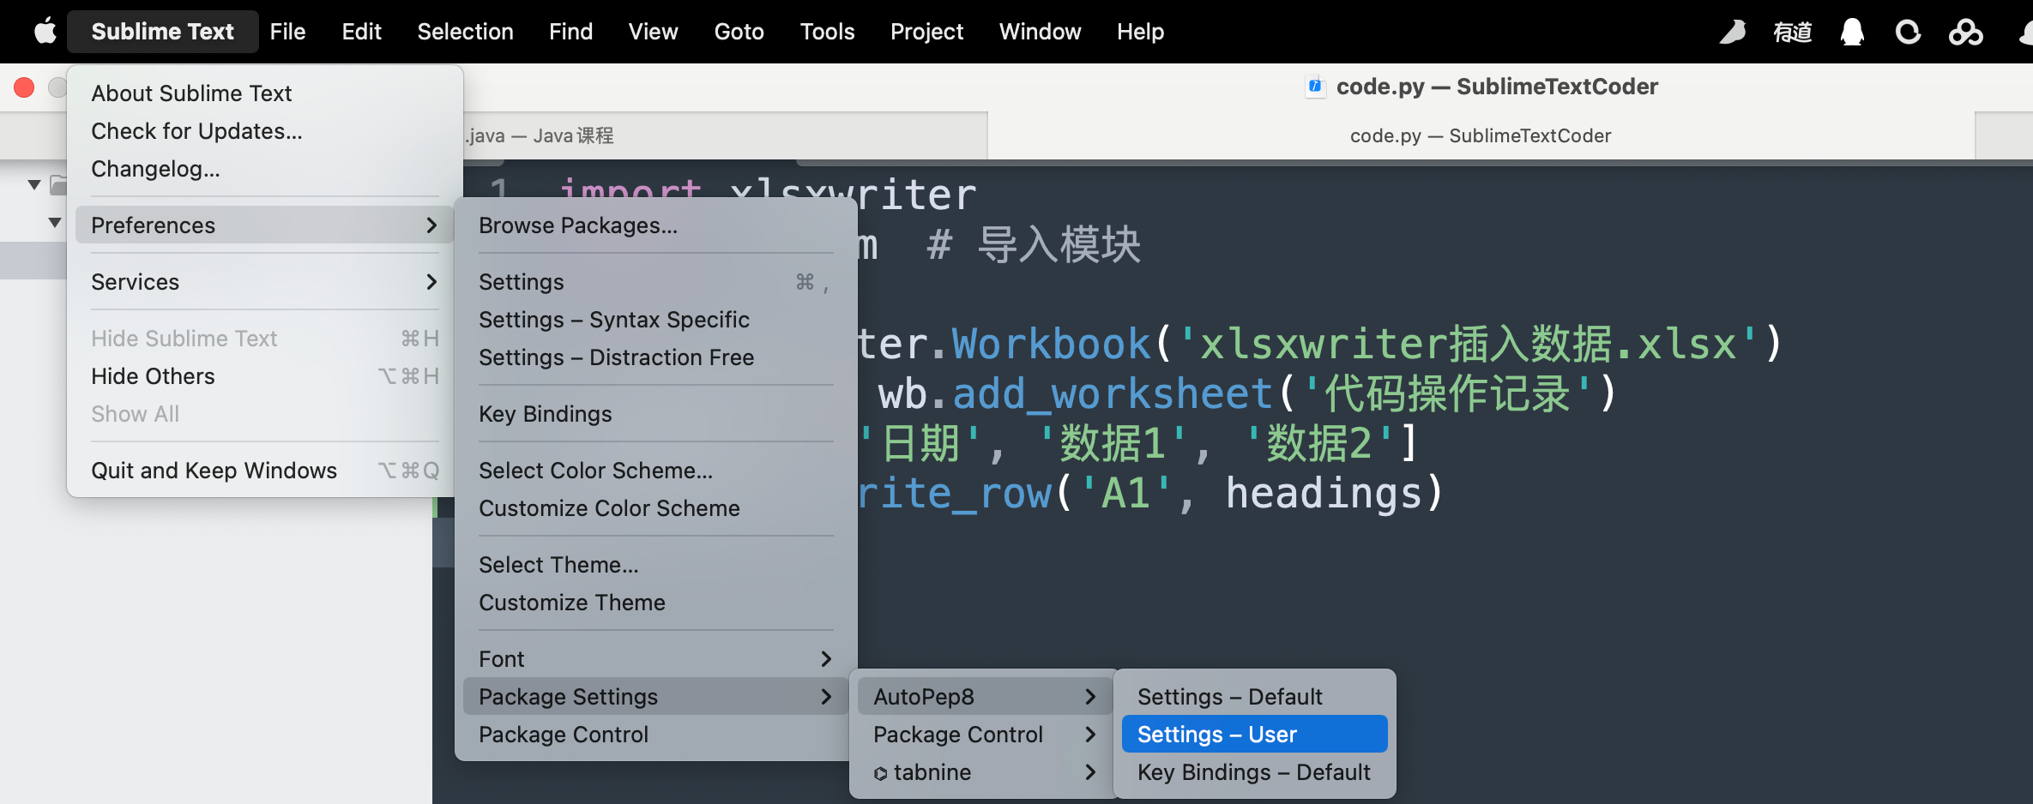Open the Selection menu
Screen dimensions: 2033x804
(x=465, y=32)
